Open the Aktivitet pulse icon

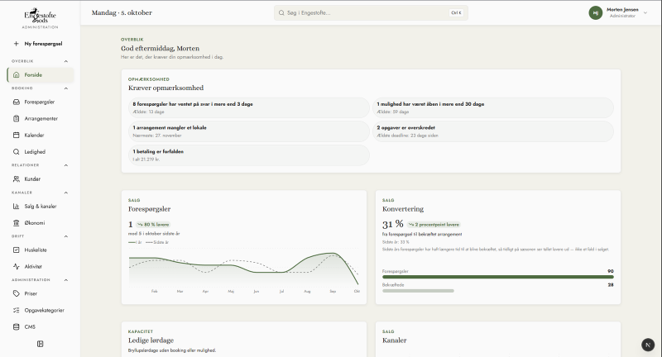point(16,266)
